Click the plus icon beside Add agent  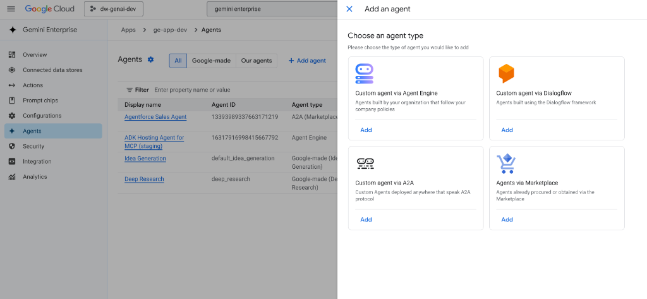291,60
